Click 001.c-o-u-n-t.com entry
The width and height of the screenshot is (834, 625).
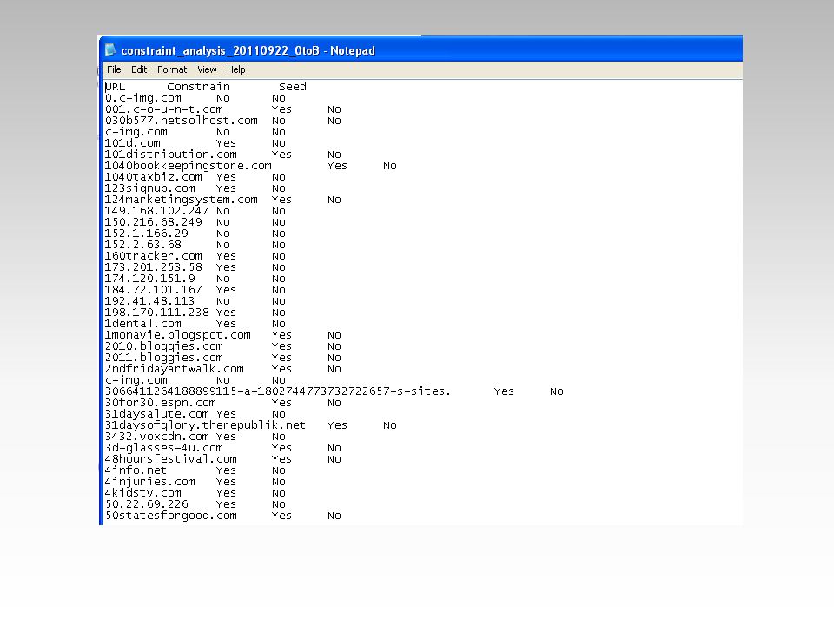pyautogui.click(x=164, y=109)
